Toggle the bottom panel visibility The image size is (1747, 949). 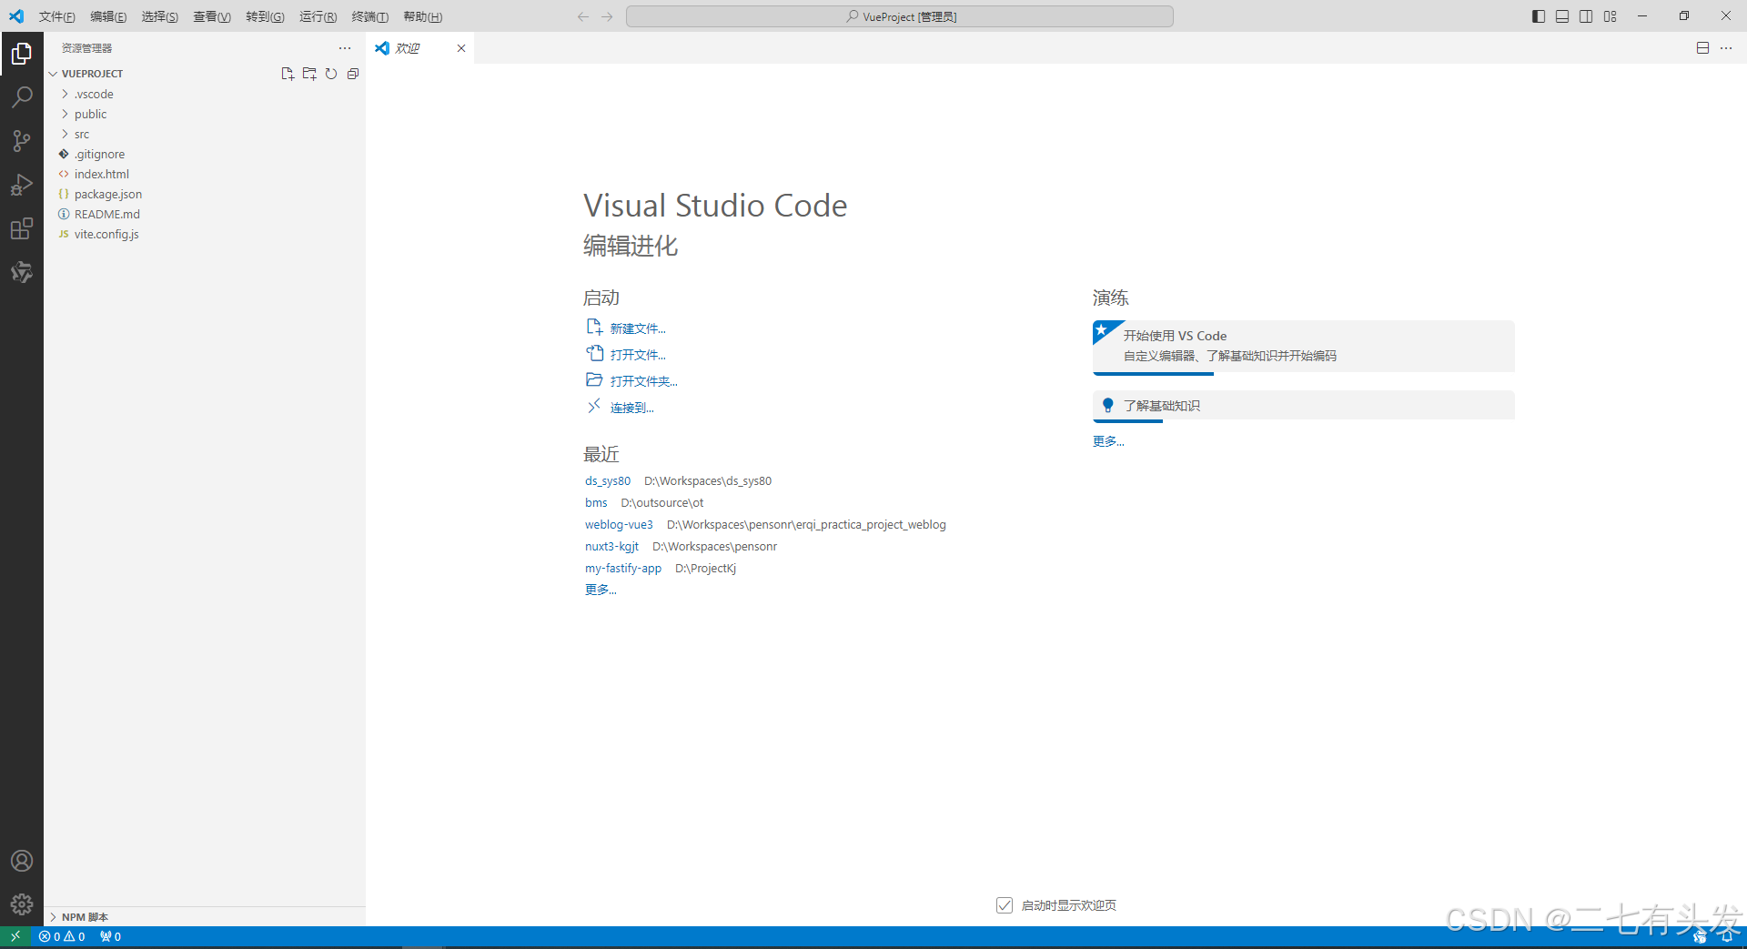tap(1562, 16)
